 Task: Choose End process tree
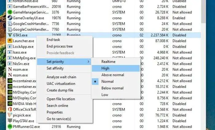[60, 46]
